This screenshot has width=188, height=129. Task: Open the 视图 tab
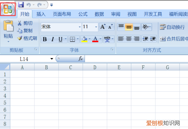tap(132, 14)
